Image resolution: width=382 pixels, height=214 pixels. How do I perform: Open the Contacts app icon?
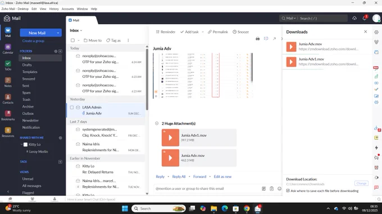pos(8,99)
